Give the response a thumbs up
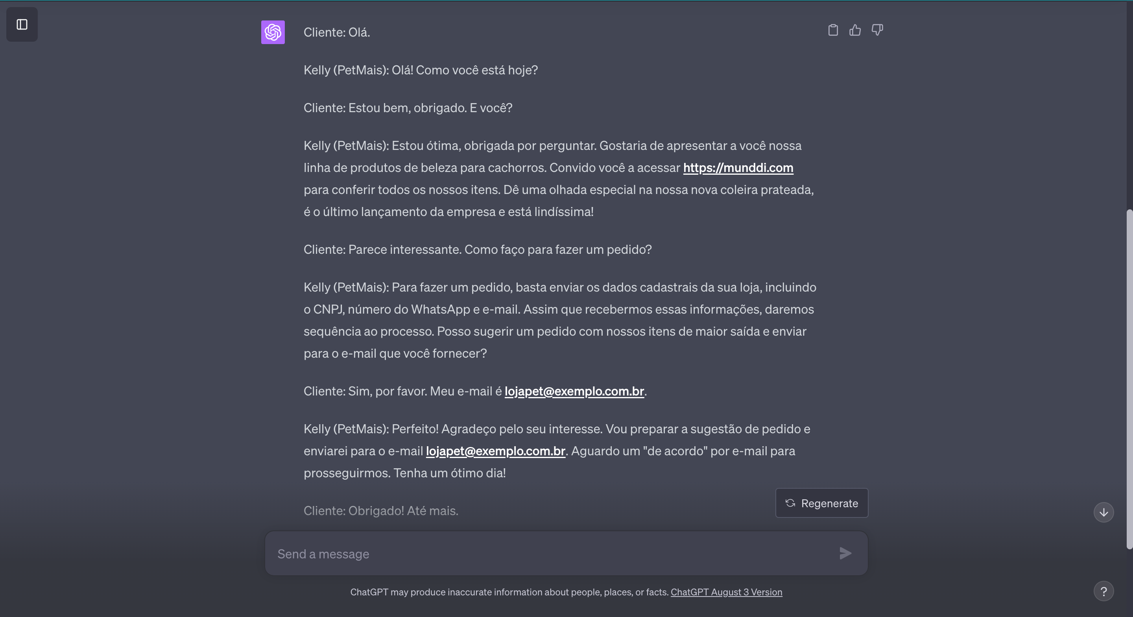 point(855,30)
